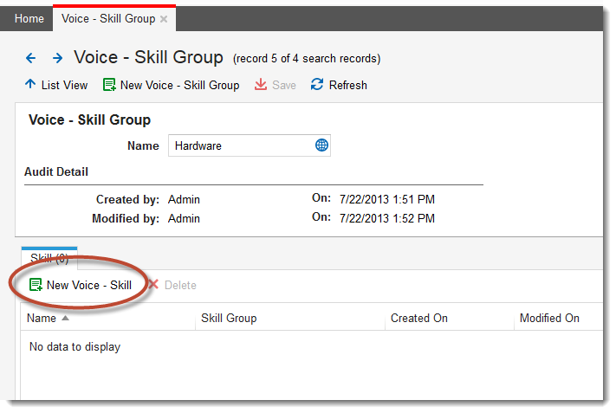The image size is (616, 413).
Task: Click into the Name input field
Action: [x=241, y=145]
